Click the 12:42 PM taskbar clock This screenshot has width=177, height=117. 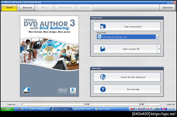click(171, 109)
